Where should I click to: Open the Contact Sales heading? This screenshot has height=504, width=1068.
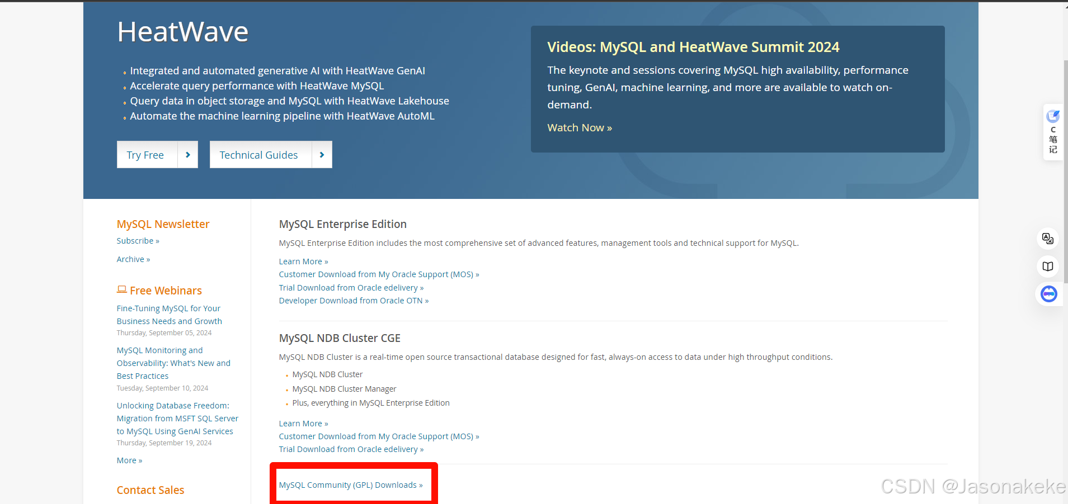[x=150, y=490]
